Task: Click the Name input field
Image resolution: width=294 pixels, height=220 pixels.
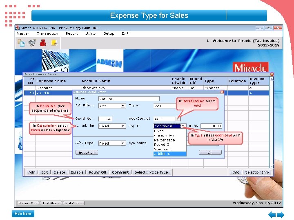Action: coord(129,99)
